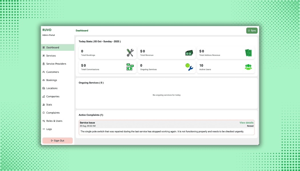Go to Service Providers page

tap(56, 64)
